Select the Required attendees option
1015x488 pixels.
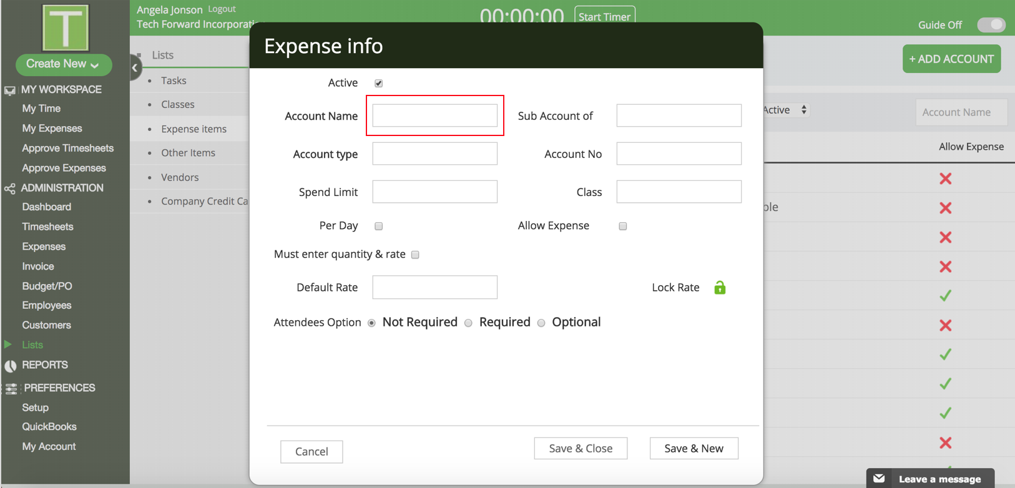(x=468, y=323)
